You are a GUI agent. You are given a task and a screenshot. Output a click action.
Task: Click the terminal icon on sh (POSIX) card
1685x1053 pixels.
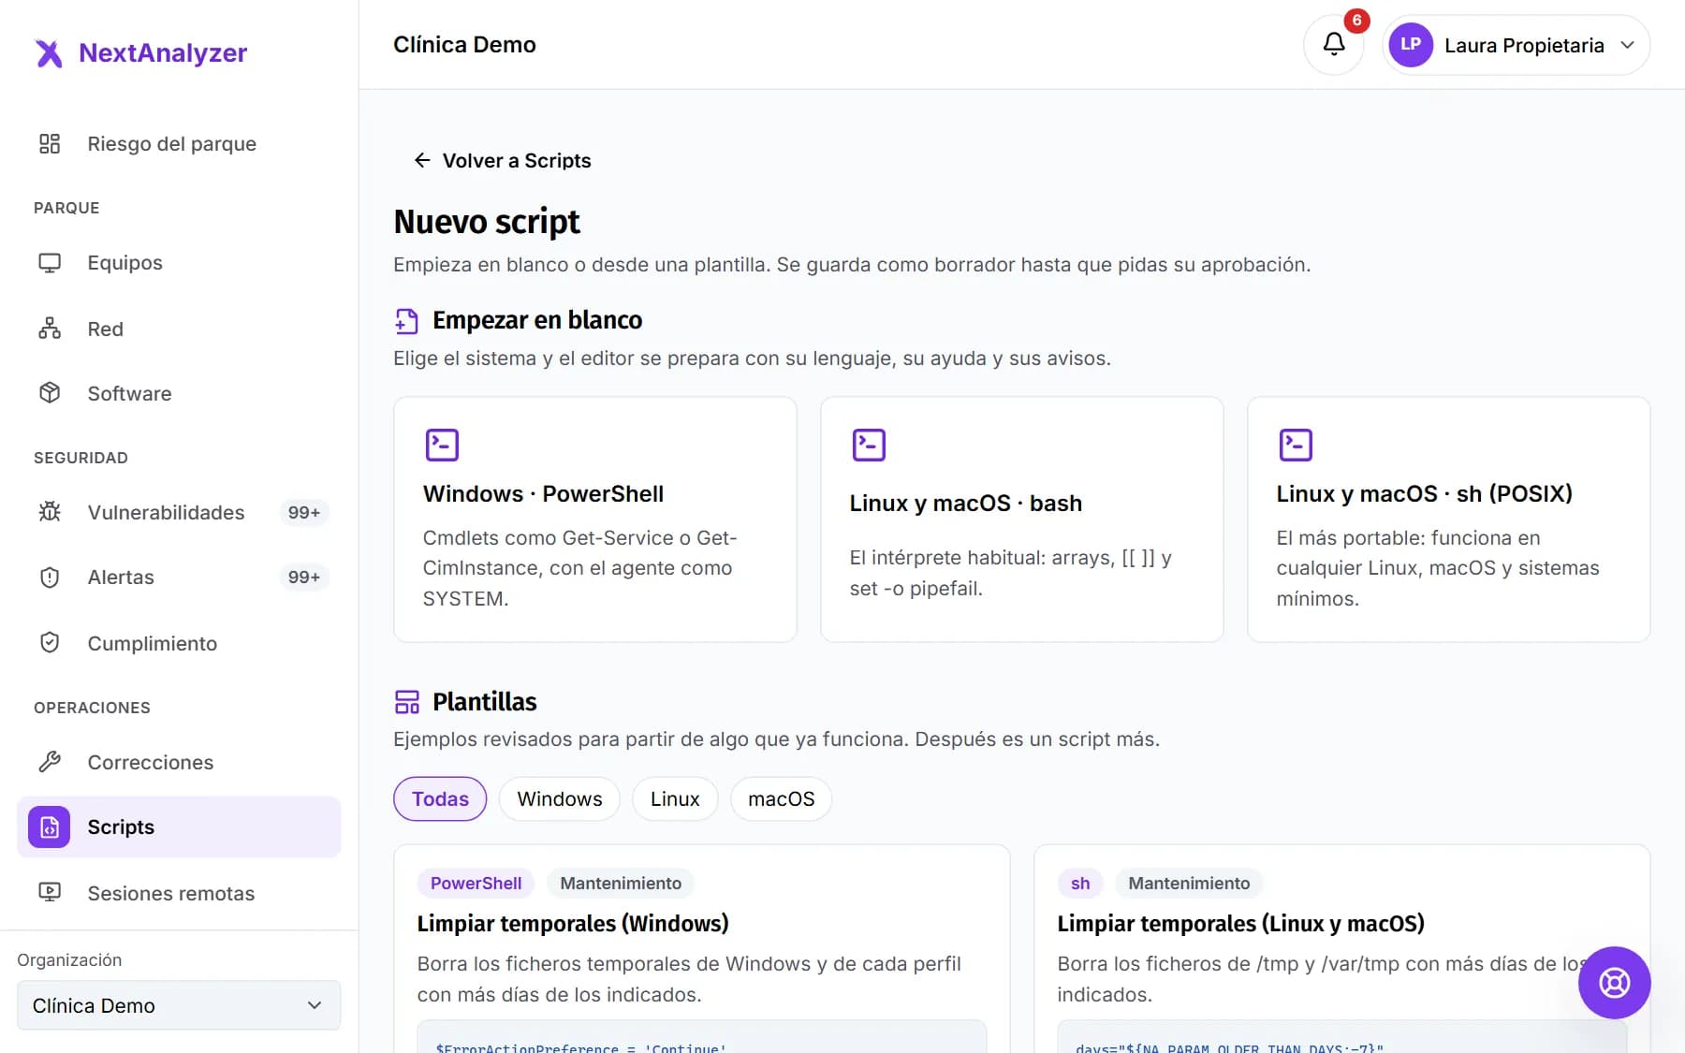pyautogui.click(x=1296, y=445)
